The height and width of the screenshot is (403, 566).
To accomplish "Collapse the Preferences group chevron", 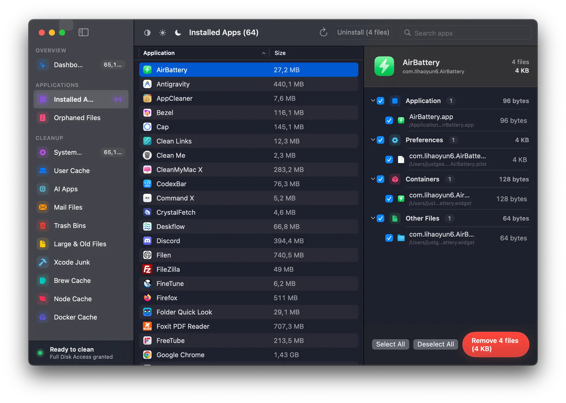I will (x=373, y=140).
